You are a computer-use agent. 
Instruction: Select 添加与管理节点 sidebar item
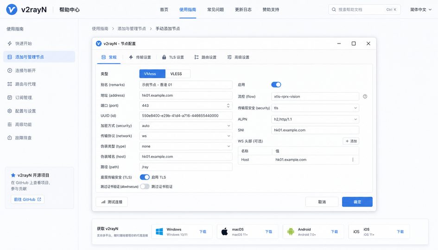[x=39, y=57]
